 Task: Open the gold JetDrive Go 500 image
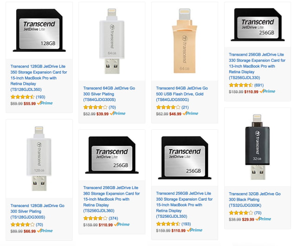click(x=185, y=41)
